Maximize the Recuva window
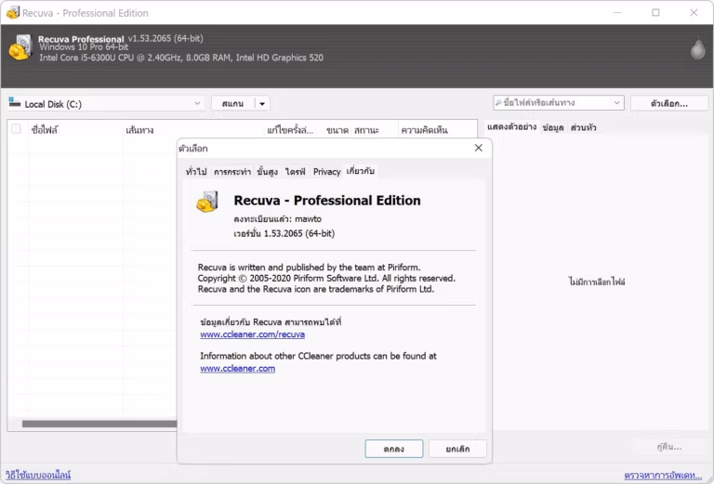714x484 pixels. [x=655, y=12]
